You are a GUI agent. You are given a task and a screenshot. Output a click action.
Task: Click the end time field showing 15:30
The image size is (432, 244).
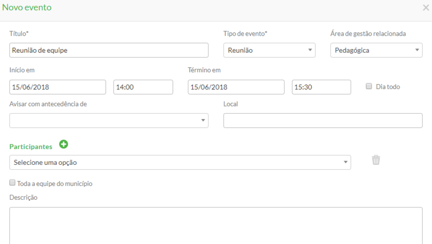(321, 87)
